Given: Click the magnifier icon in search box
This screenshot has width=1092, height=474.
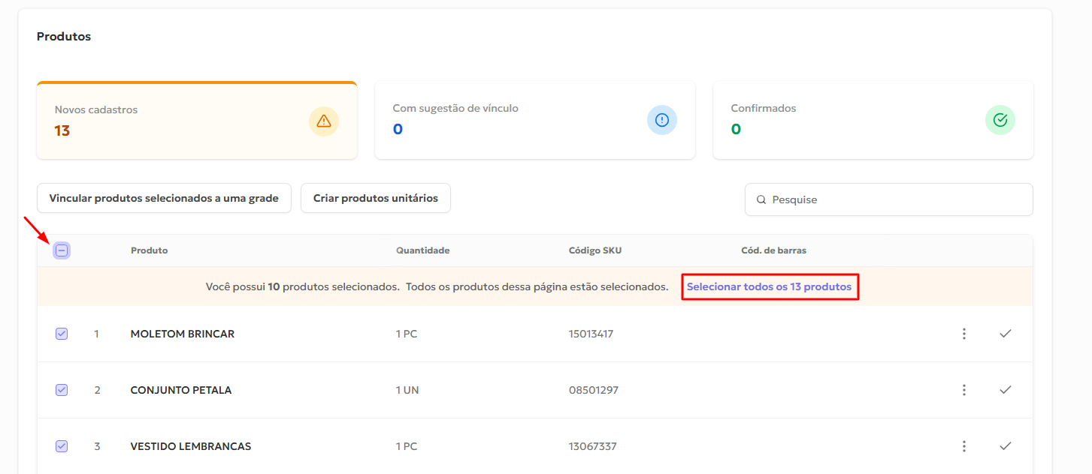Looking at the screenshot, I should 761,200.
